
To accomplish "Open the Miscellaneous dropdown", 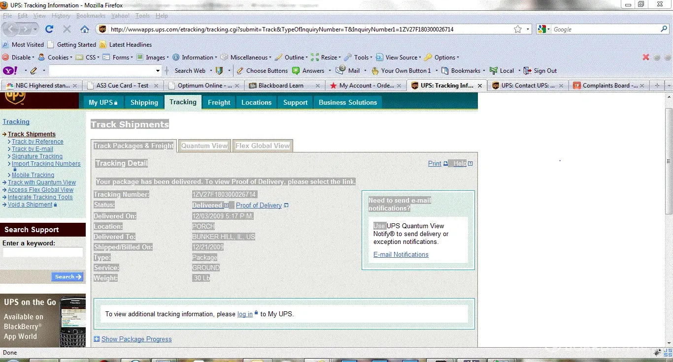I will (246, 58).
